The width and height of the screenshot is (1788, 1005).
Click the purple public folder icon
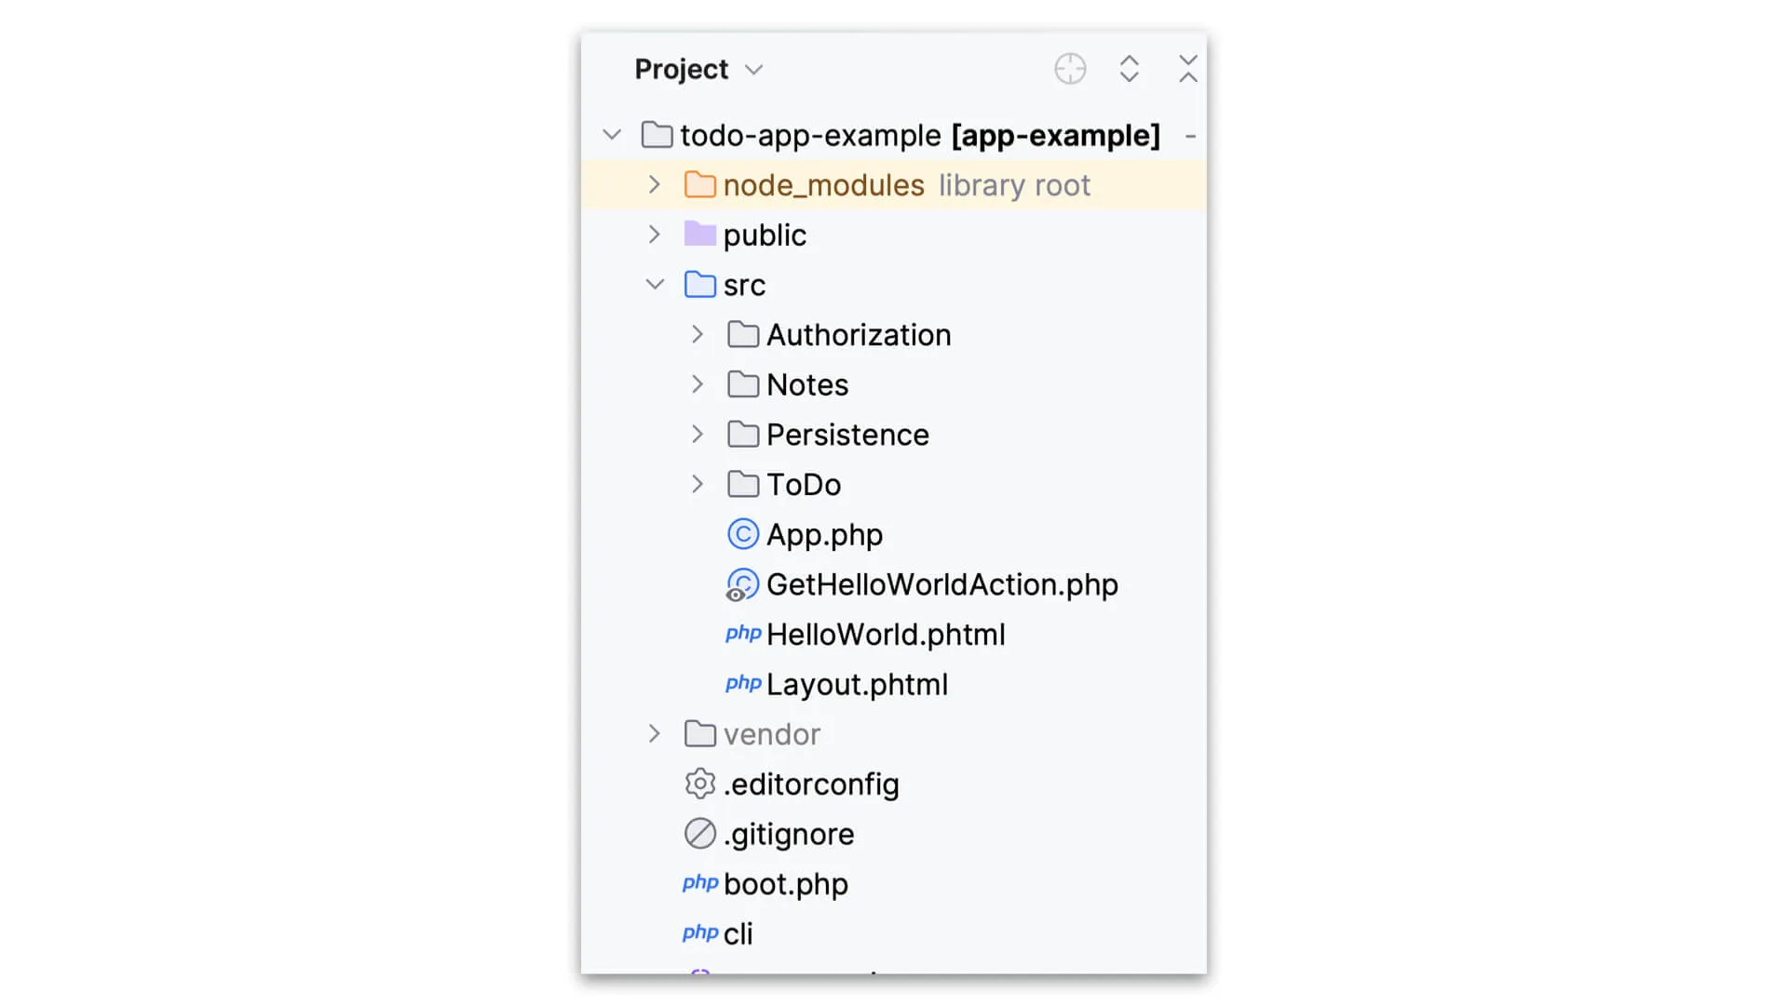(699, 234)
